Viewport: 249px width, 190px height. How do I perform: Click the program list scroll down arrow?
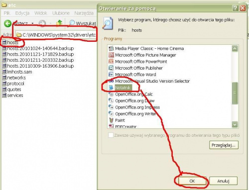click(235, 124)
